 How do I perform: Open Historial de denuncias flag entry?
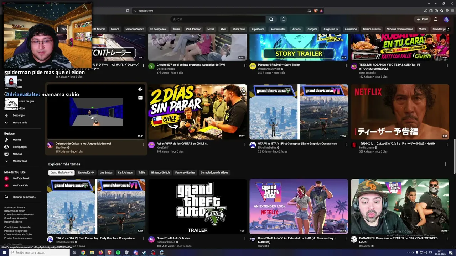click(x=20, y=197)
